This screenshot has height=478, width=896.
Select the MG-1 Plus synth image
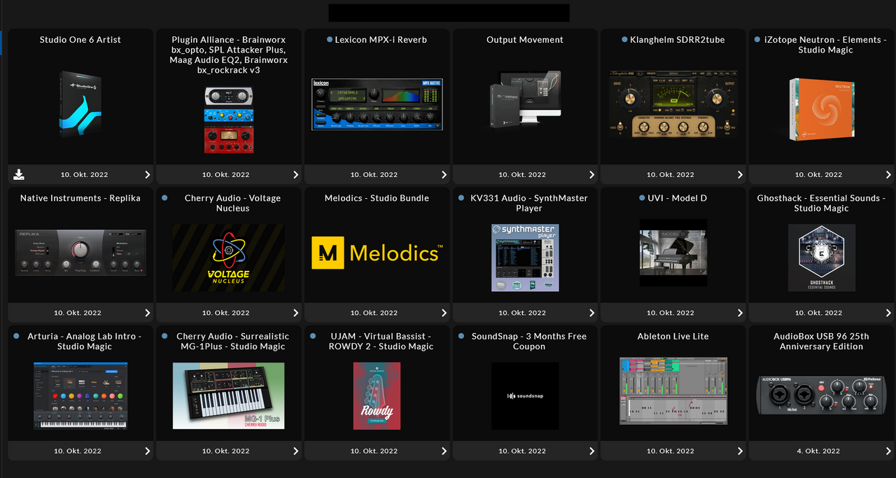[229, 395]
